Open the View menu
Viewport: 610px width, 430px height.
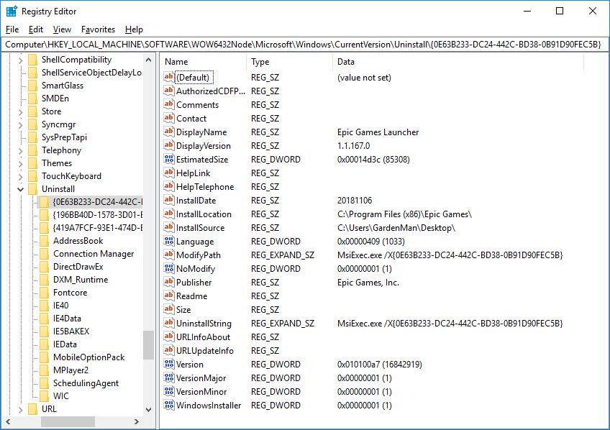pos(63,29)
